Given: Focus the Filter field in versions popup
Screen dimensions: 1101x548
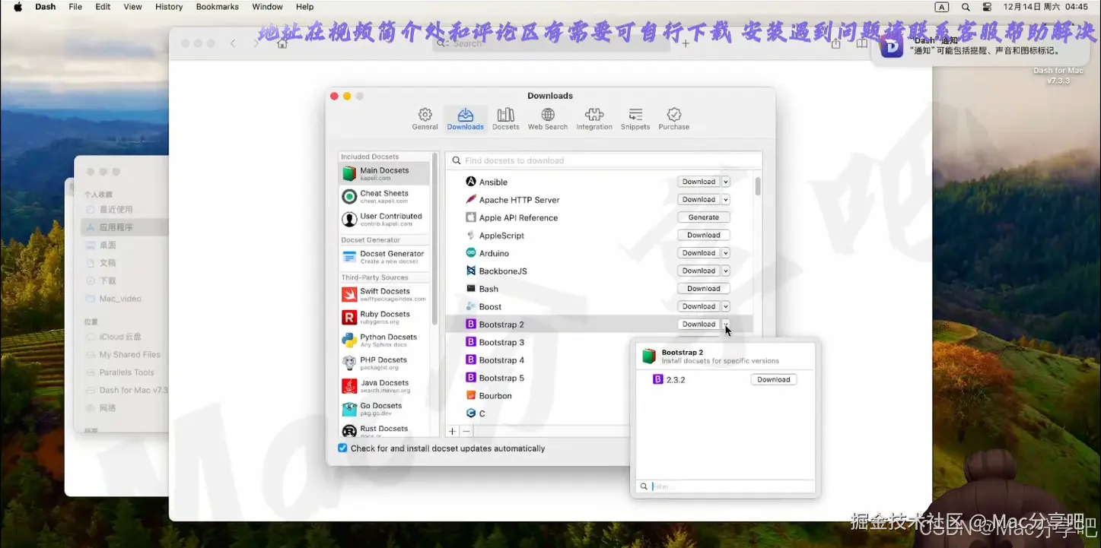Looking at the screenshot, I should point(725,486).
